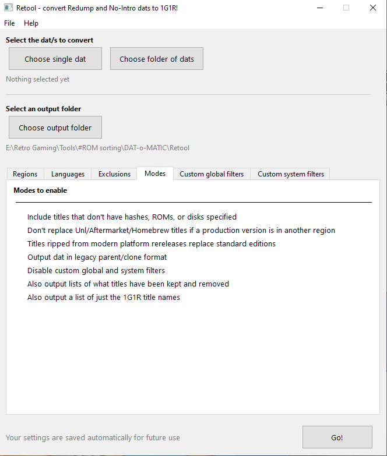
Task: Click the Choose single dat button
Action: (x=55, y=59)
